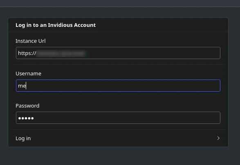The image size is (240, 165).
Task: Click the dark header bar above the card
Action: (120, 3)
